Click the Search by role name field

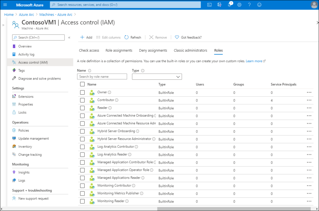pyautogui.click(x=102, y=77)
